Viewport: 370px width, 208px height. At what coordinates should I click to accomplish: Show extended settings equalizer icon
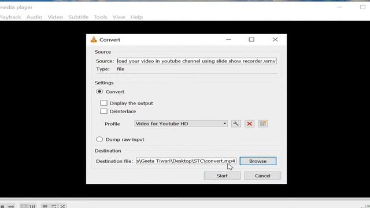(x=32, y=206)
